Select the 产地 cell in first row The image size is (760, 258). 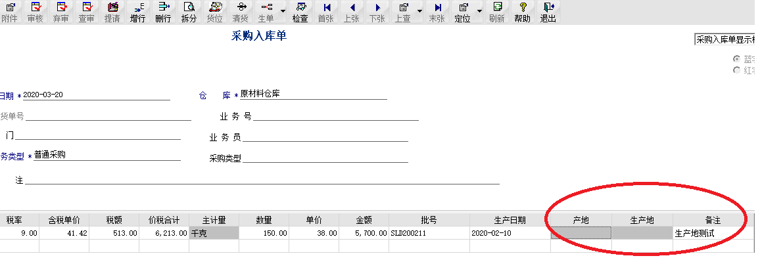(x=581, y=233)
